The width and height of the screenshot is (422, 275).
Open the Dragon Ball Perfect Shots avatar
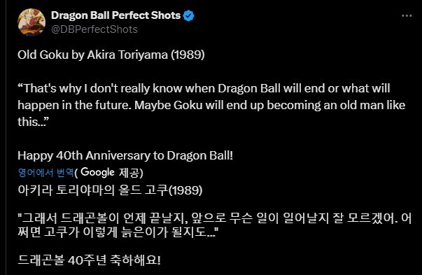tap(31, 22)
